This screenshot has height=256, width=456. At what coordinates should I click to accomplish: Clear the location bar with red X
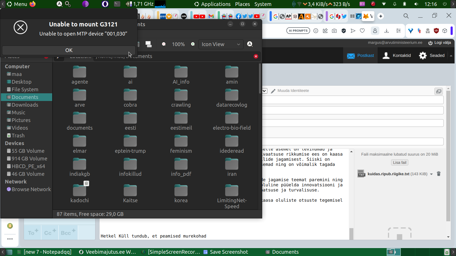256,56
